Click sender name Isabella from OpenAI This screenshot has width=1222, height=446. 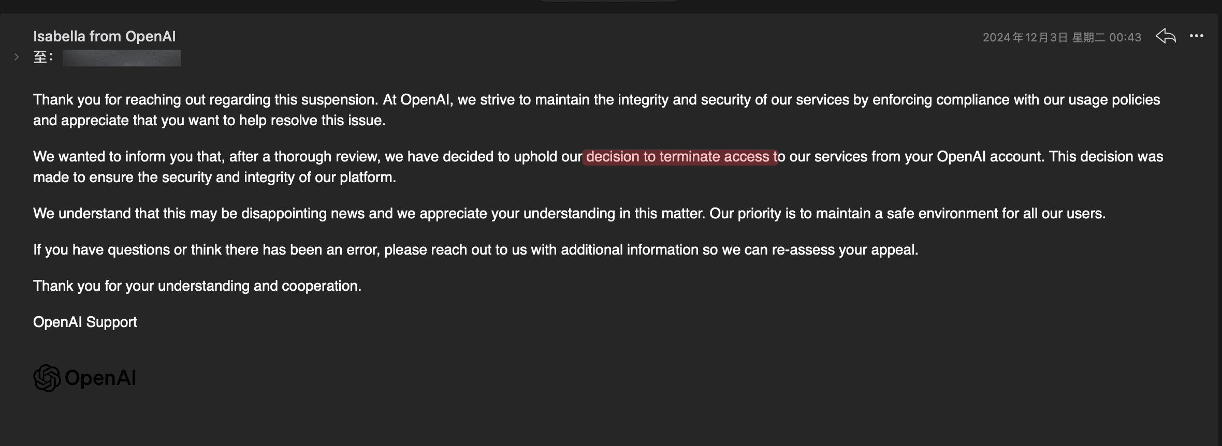[x=105, y=36]
